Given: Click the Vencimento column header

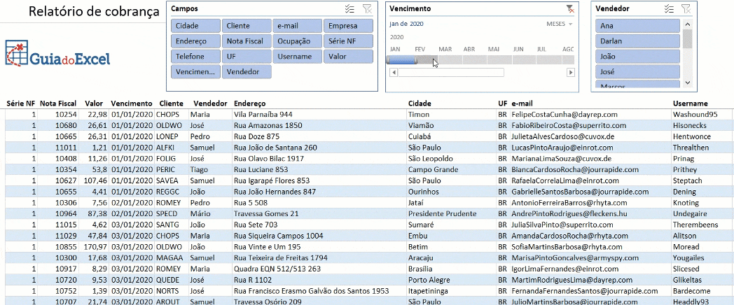Looking at the screenshot, I should [x=132, y=104].
